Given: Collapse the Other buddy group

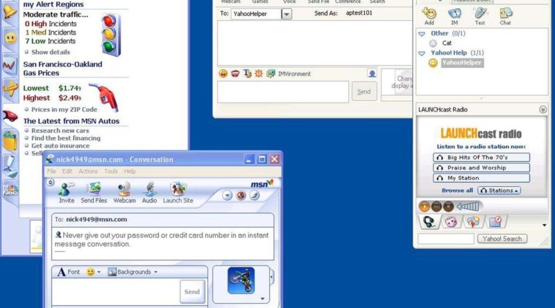Looking at the screenshot, I should (422, 34).
